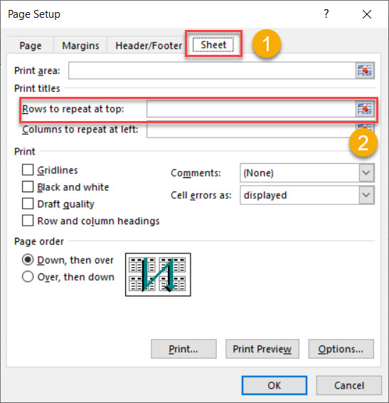
Task: Open the Help question mark icon
Action: point(326,14)
